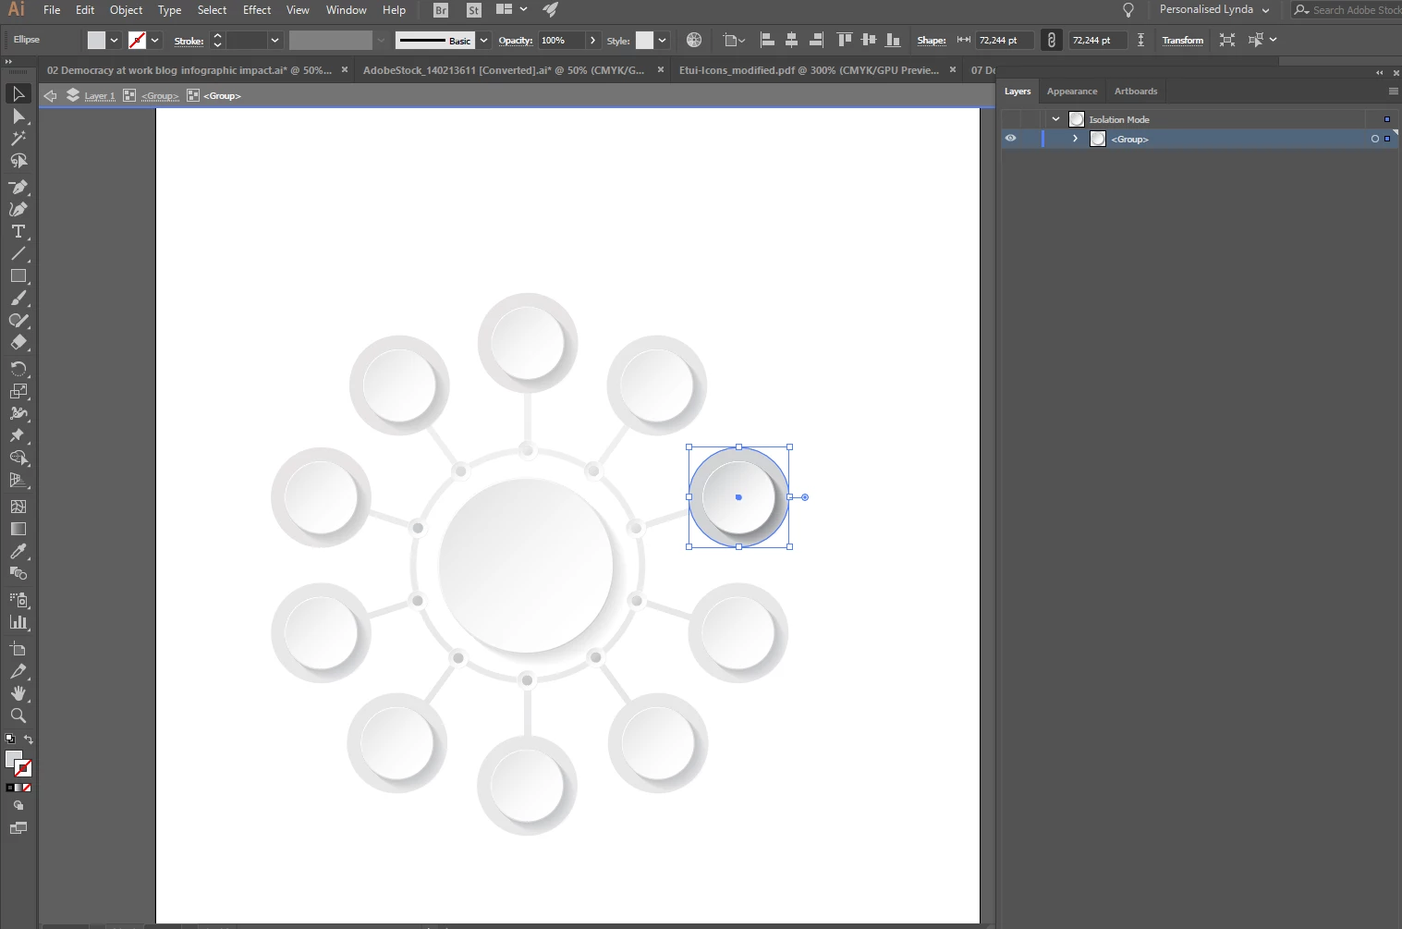1402x929 pixels.
Task: Click Horizontal Align Left icon
Action: click(x=767, y=40)
